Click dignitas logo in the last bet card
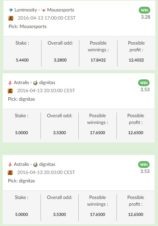158x226 pixels. [35, 165]
